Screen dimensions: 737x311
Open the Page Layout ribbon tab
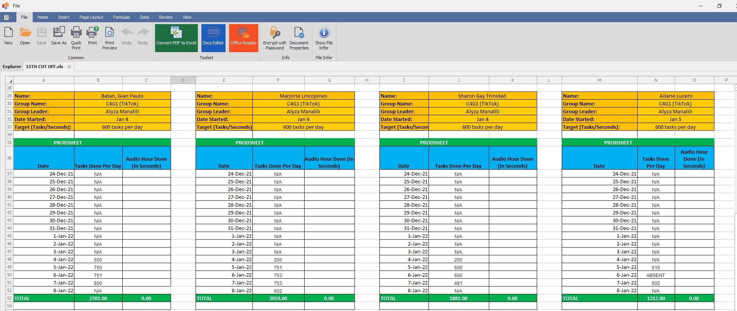(x=91, y=17)
